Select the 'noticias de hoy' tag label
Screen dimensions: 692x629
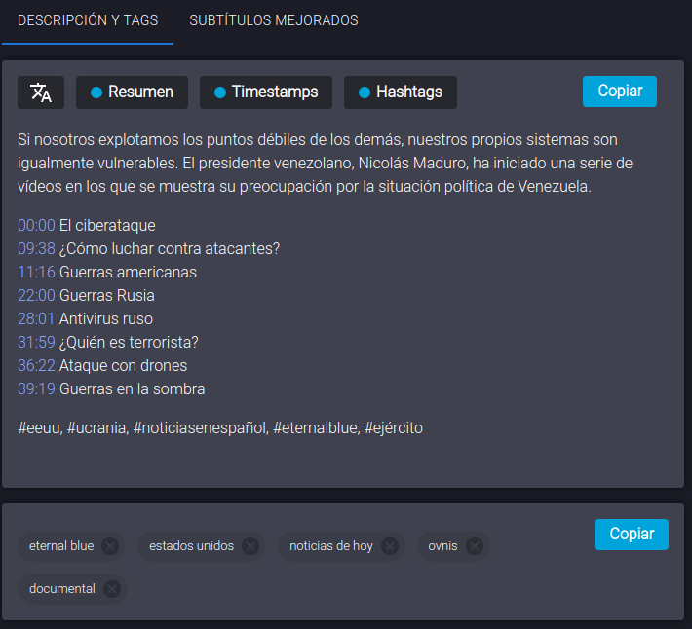pyautogui.click(x=331, y=546)
